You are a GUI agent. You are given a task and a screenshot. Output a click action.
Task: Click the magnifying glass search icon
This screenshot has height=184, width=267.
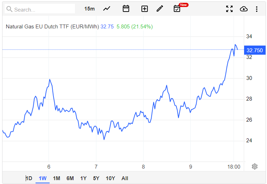click(x=9, y=9)
